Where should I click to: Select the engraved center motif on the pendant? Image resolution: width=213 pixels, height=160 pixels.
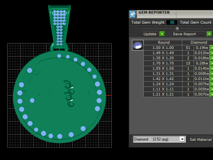[x=69, y=93]
